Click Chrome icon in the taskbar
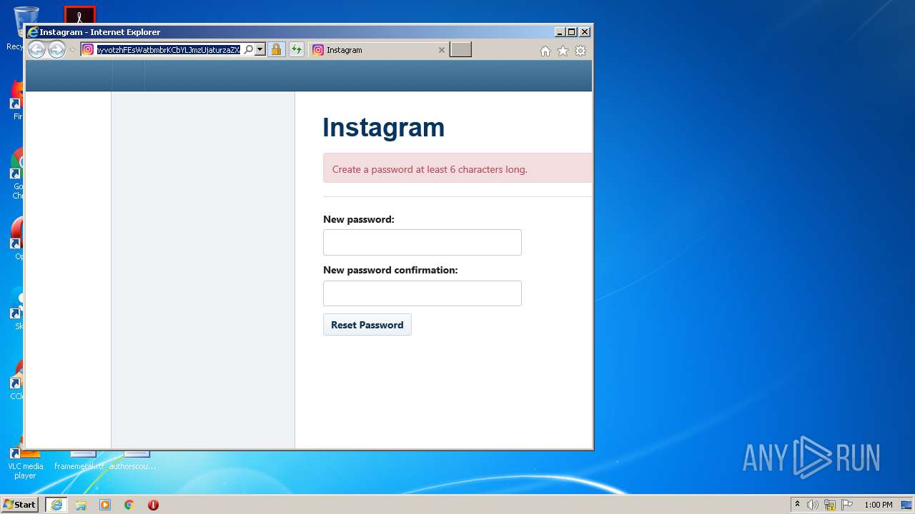Screen dimensions: 915x514 pyautogui.click(x=129, y=505)
